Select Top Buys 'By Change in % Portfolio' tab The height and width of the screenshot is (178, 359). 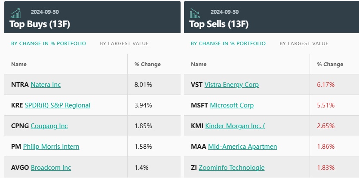point(49,43)
